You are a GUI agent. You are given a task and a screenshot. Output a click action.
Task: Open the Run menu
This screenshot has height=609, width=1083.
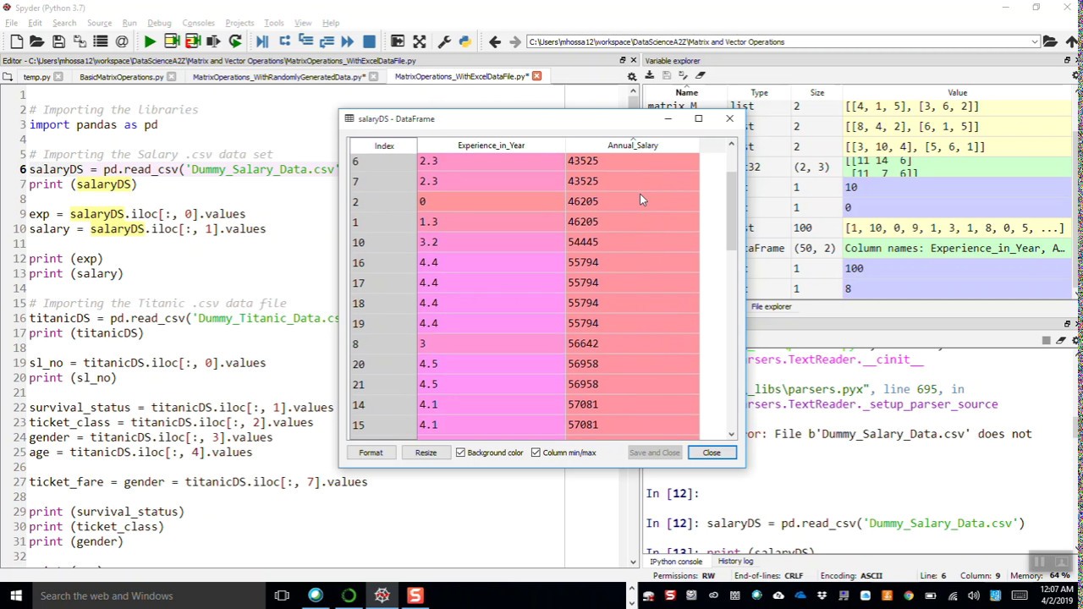129,23
